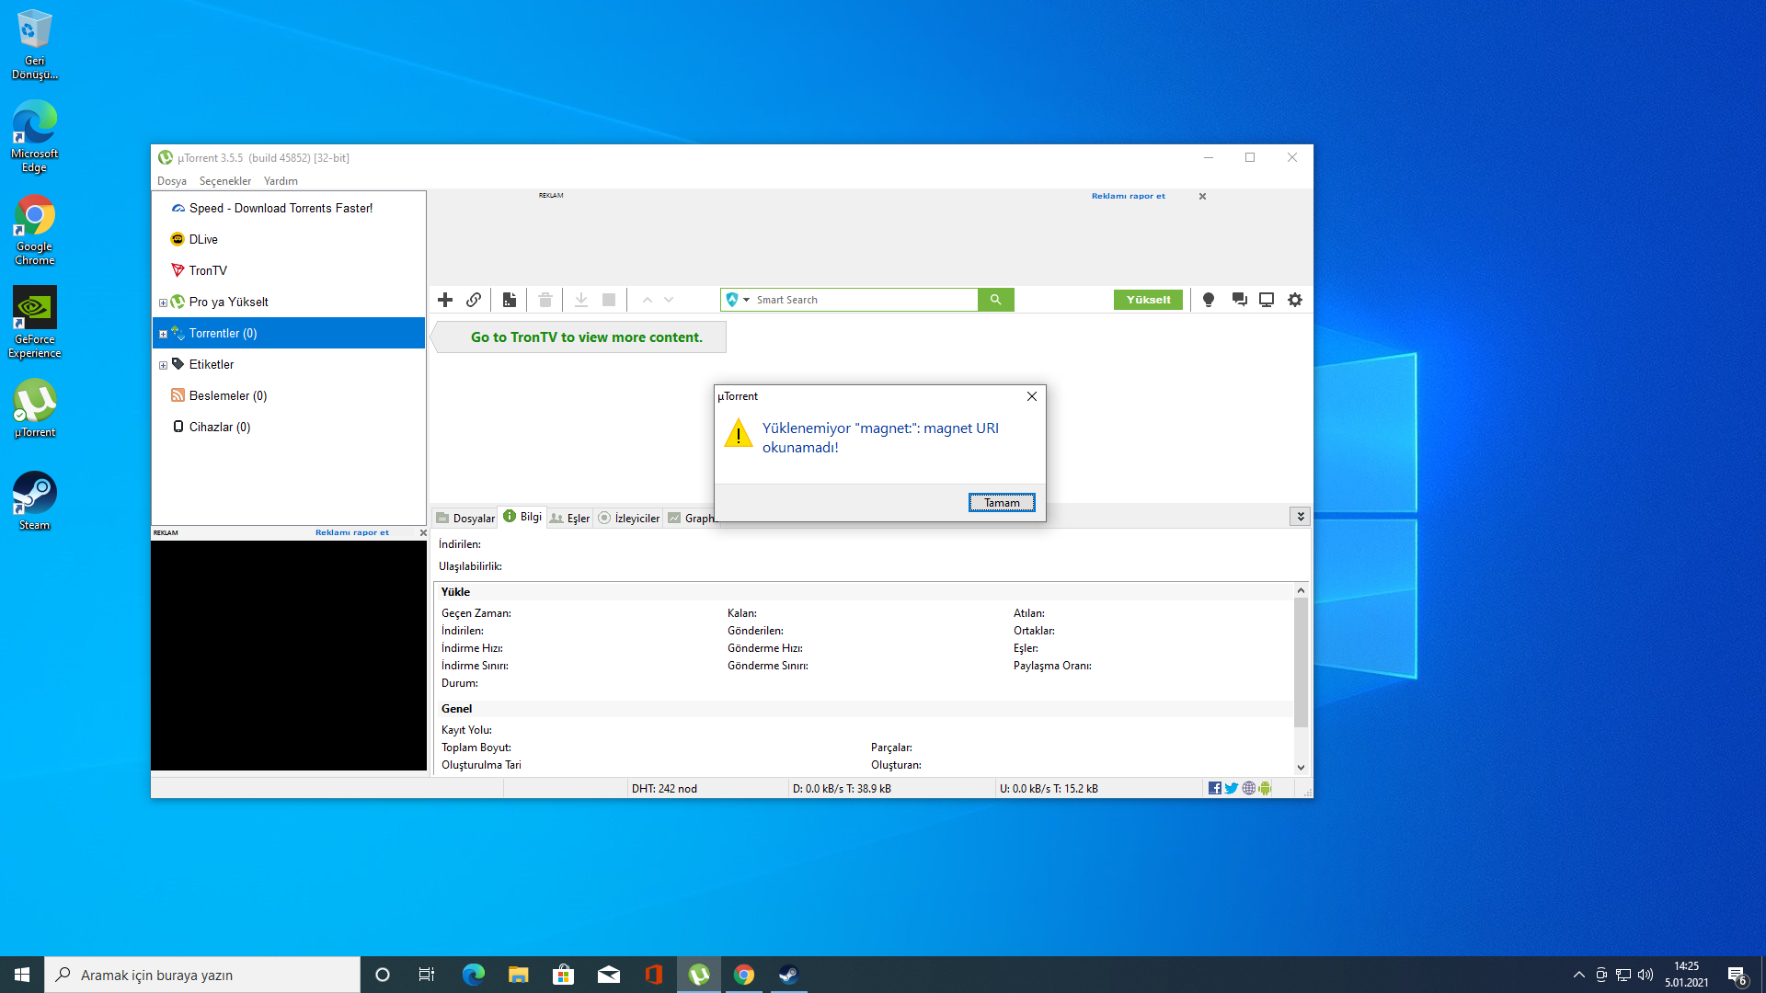Expand the Pro ya Yükselt tree node
This screenshot has width=1766, height=993.
coord(163,302)
